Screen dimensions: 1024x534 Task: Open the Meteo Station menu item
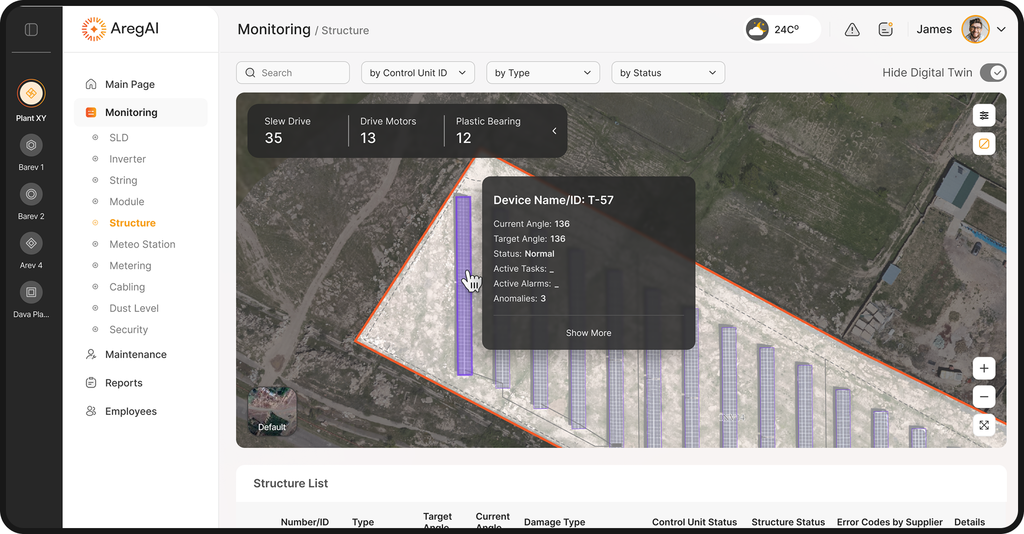(x=142, y=244)
